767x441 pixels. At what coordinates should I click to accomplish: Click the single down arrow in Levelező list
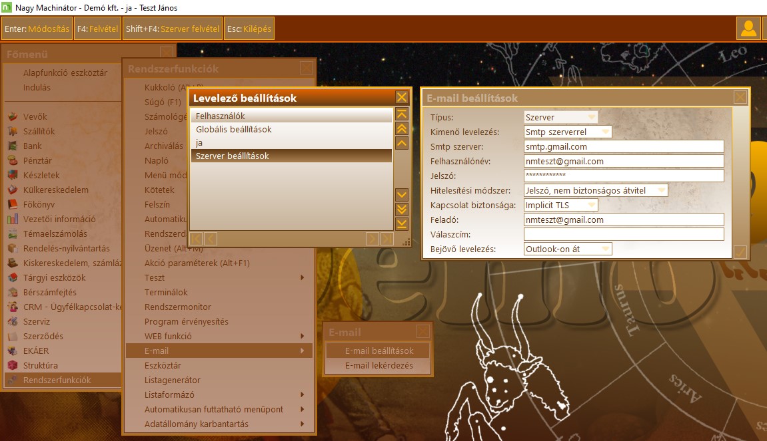[402, 195]
